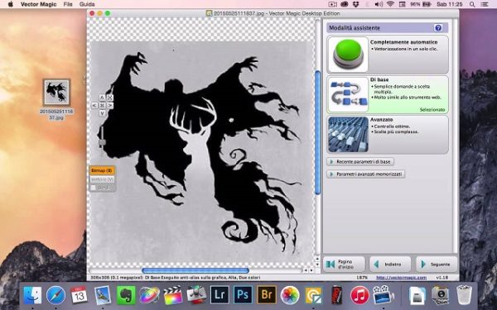Open the Guida menu

click(87, 4)
